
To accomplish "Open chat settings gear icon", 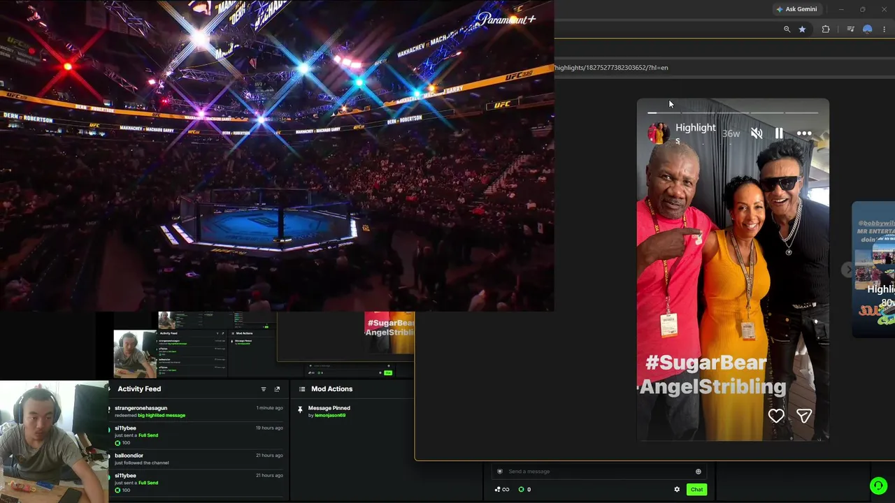I will [677, 490].
